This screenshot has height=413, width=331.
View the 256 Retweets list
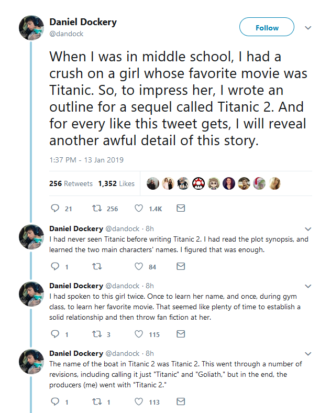coord(71,184)
